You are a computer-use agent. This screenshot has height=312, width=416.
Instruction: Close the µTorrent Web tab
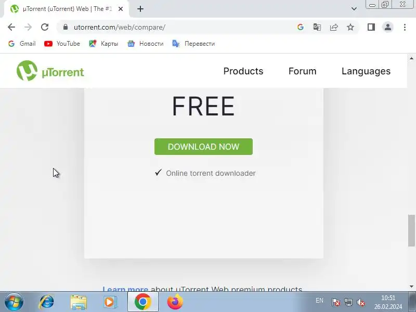pos(121,9)
